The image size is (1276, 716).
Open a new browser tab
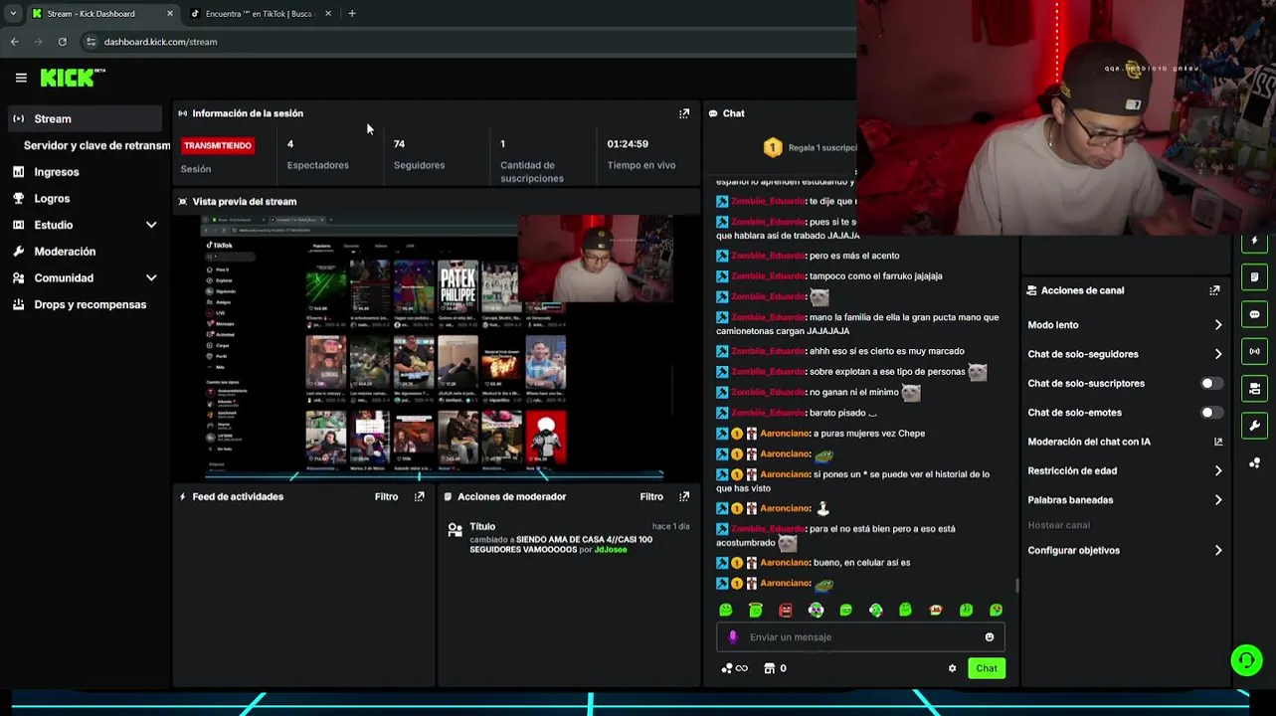tap(352, 14)
